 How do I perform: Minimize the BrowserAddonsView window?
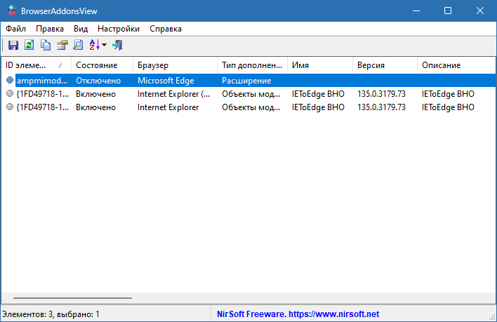tap(416, 11)
